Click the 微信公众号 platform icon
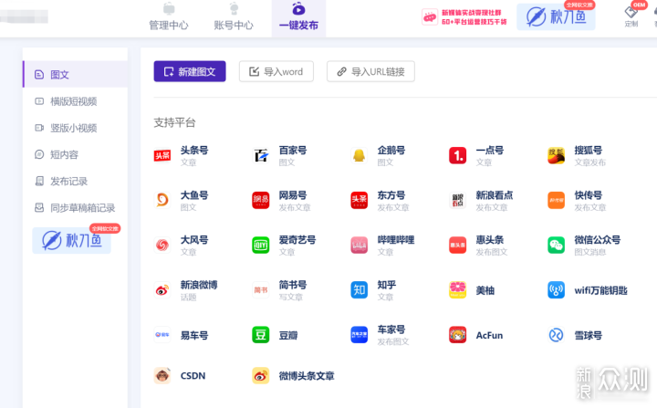The width and height of the screenshot is (657, 408). (556, 245)
